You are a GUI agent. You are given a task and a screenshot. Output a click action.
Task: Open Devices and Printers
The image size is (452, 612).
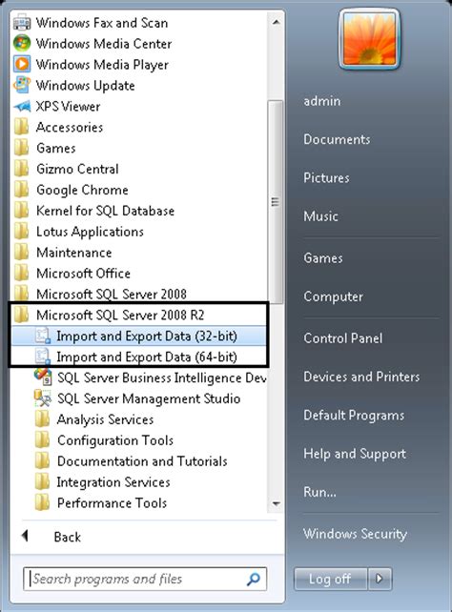tap(361, 377)
